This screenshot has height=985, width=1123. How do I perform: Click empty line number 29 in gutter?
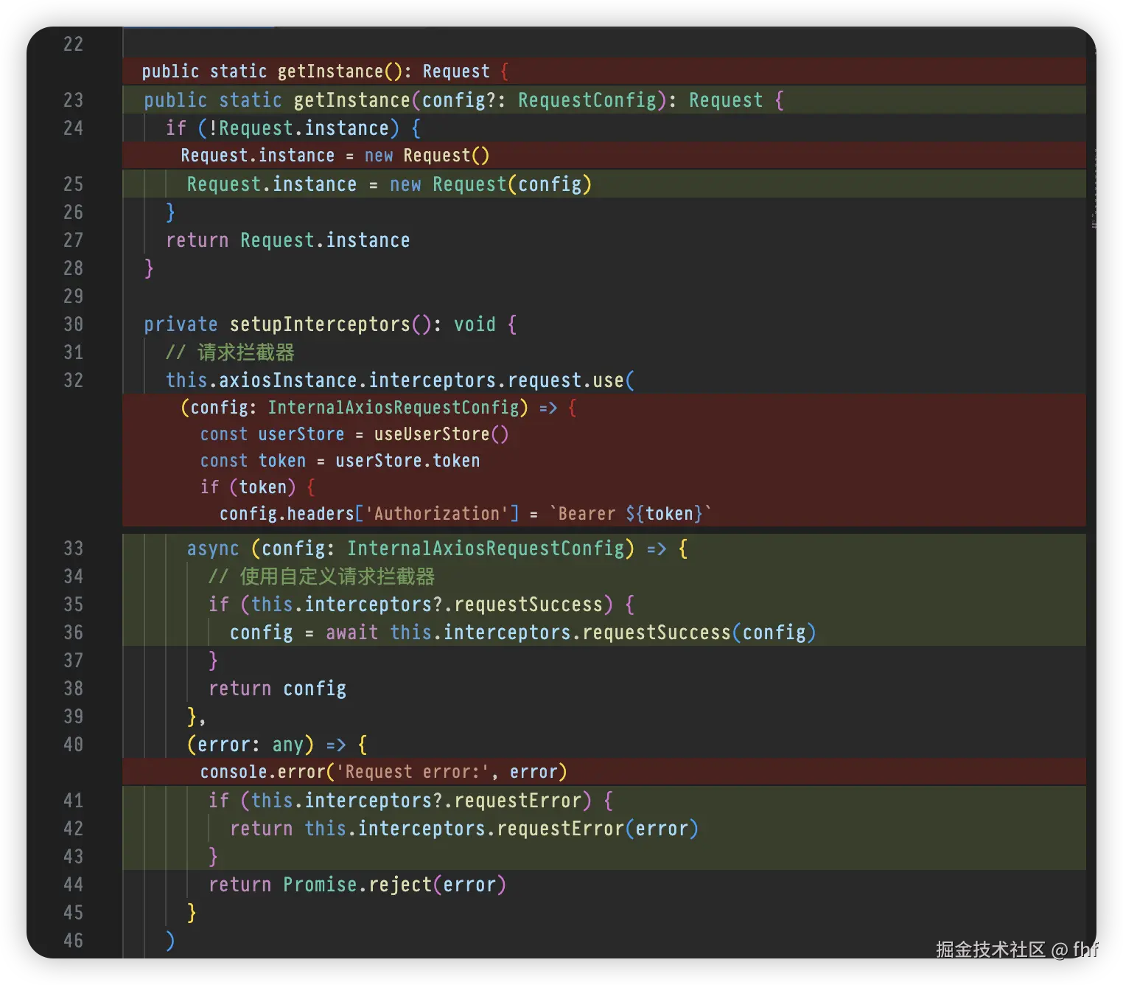click(x=73, y=296)
